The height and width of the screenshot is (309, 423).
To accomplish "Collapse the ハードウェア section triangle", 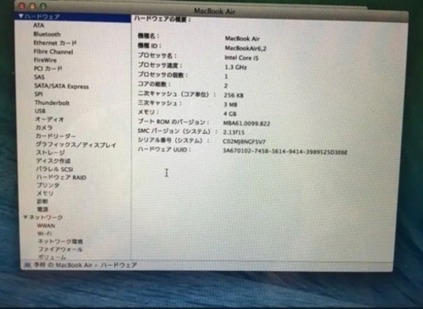I will click(21, 17).
